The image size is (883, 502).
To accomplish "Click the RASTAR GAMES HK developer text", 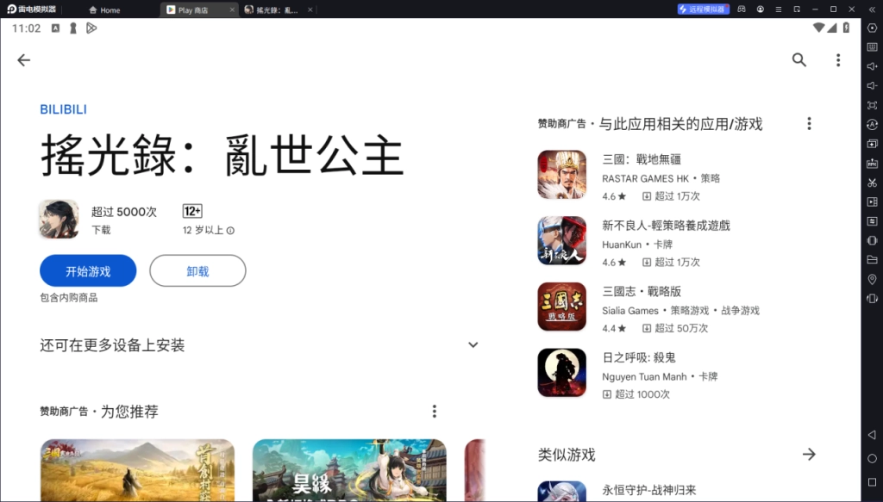I will 645,179.
